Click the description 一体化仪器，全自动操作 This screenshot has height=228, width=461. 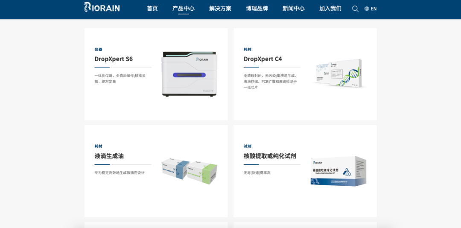120,79
